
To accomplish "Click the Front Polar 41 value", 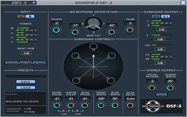I will [x=57, y=99].
